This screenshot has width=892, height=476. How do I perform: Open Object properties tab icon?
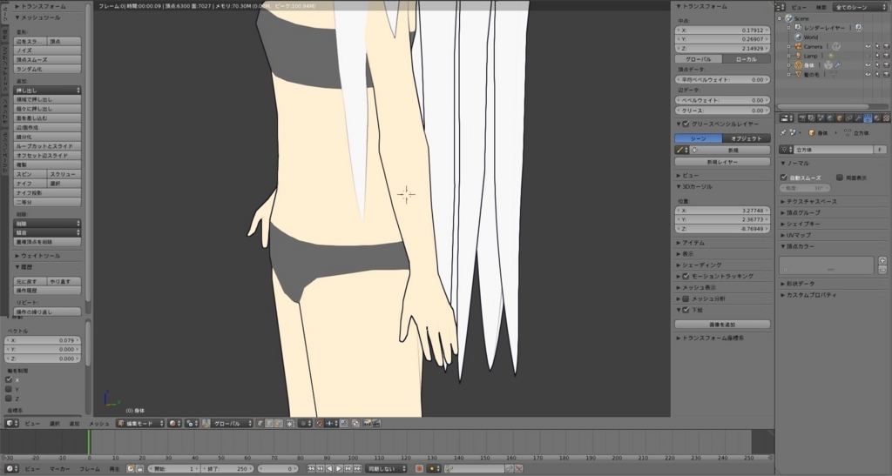point(840,118)
